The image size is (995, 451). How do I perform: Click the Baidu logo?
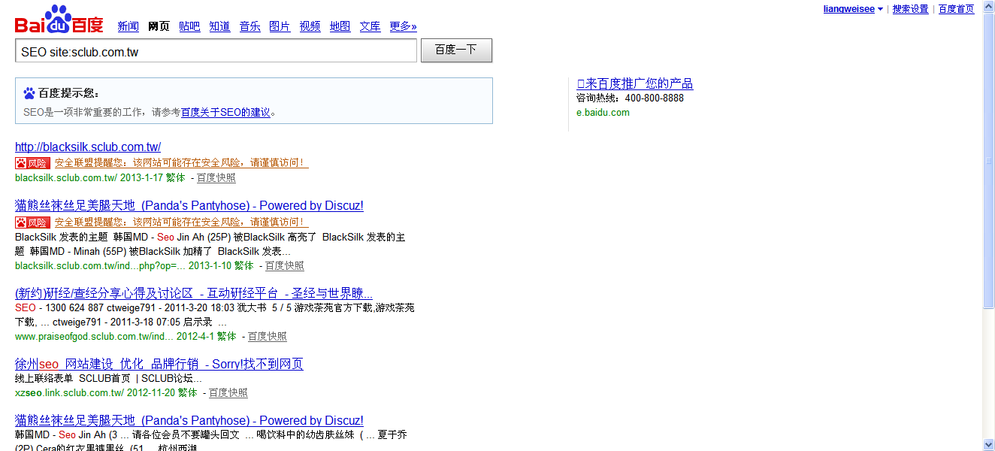point(59,20)
